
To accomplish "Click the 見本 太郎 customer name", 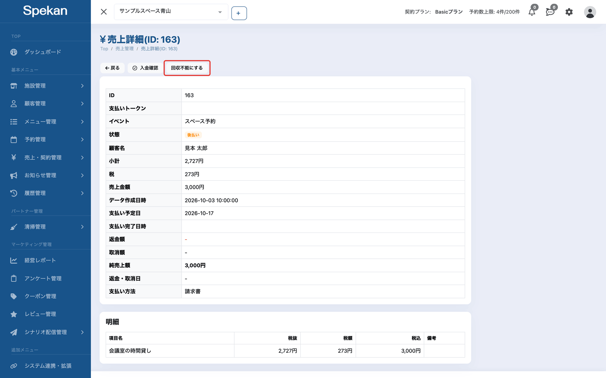I will click(x=196, y=148).
